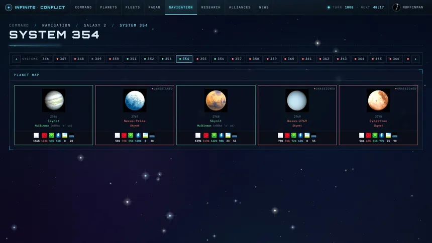
Task: Go to next systems with right chevron
Action: coord(415,59)
